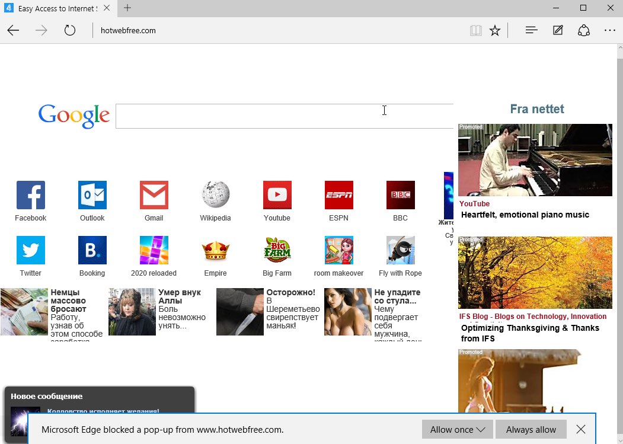The image size is (623, 444).
Task: Open the Facebook shortcut icon
Action: 31,195
